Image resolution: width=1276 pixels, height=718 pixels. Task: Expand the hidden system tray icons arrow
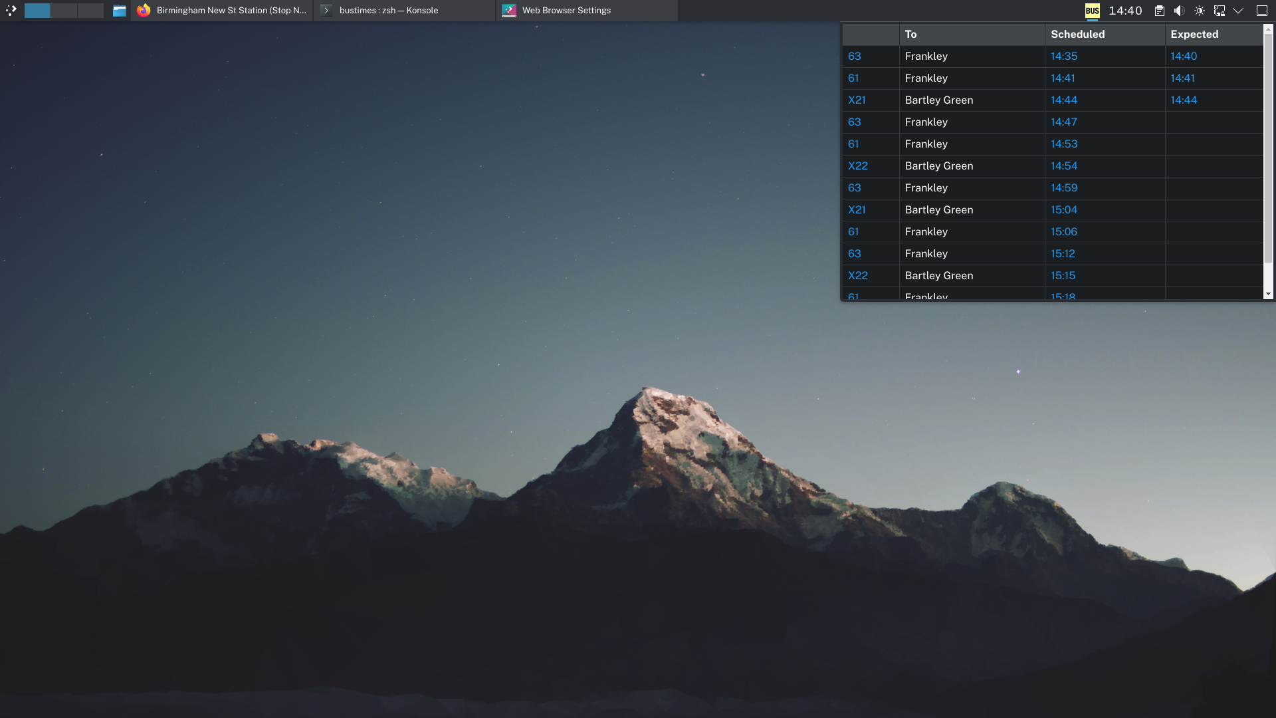click(1238, 11)
